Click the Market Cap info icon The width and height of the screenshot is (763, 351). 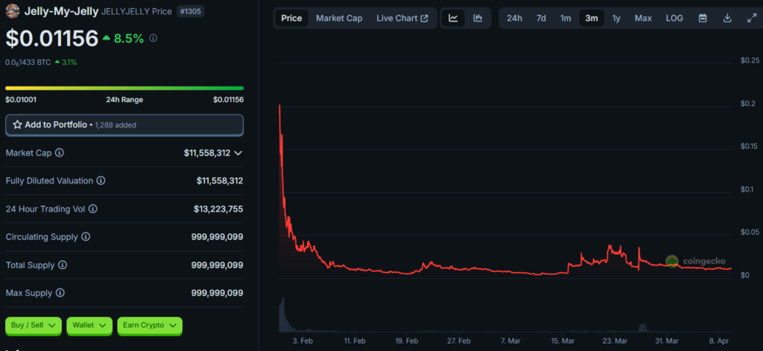tap(60, 153)
